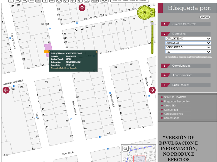The width and height of the screenshot is (217, 162).
Task: Click the blue marker beside the overview map
Action: click(x=108, y=149)
